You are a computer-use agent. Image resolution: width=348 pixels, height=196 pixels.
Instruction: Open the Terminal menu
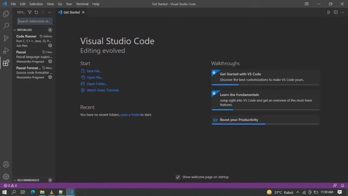click(x=82, y=4)
